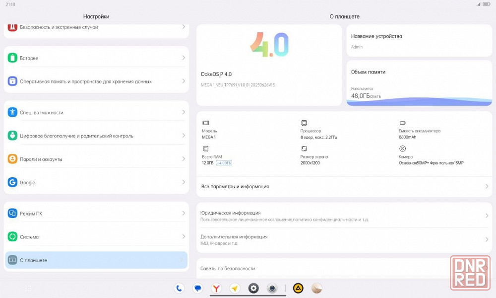Click the storage usage progress bar
The height and width of the screenshot is (298, 496).
click(419, 101)
